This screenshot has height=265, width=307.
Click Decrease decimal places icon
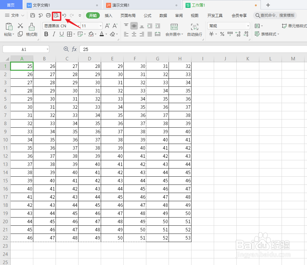(x=246, y=34)
